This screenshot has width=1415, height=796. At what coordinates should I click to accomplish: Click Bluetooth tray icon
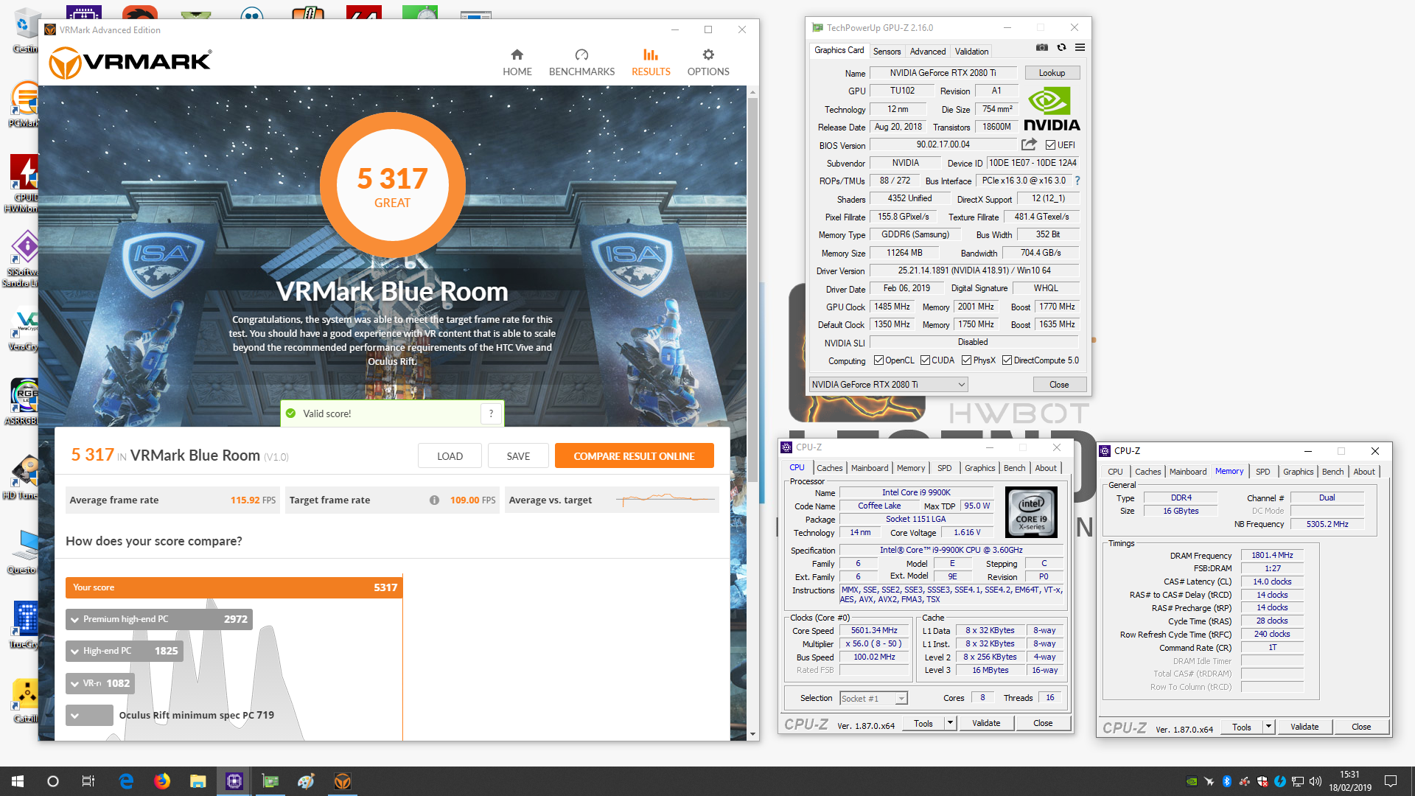(1227, 781)
